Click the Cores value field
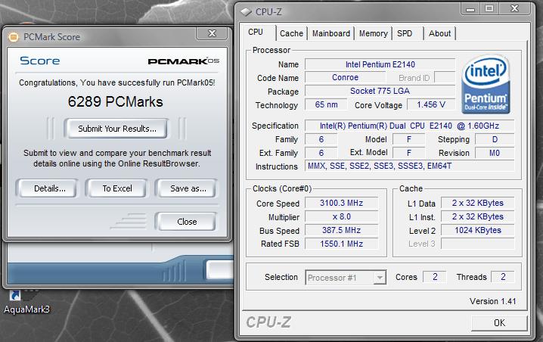 pos(435,277)
